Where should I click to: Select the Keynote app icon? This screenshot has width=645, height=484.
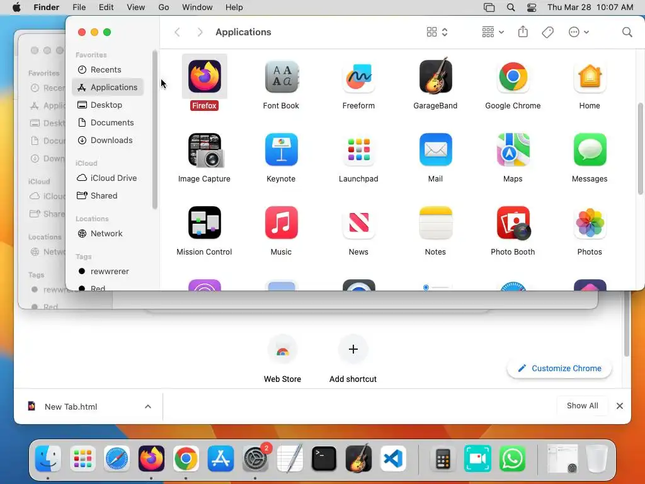(x=282, y=150)
